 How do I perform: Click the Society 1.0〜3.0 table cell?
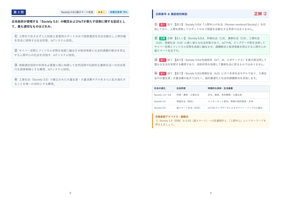[x=162, y=95]
